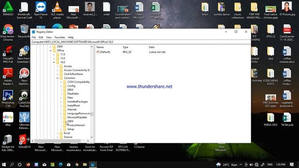Open the notification center icon
The image size is (299, 168).
(x=292, y=165)
